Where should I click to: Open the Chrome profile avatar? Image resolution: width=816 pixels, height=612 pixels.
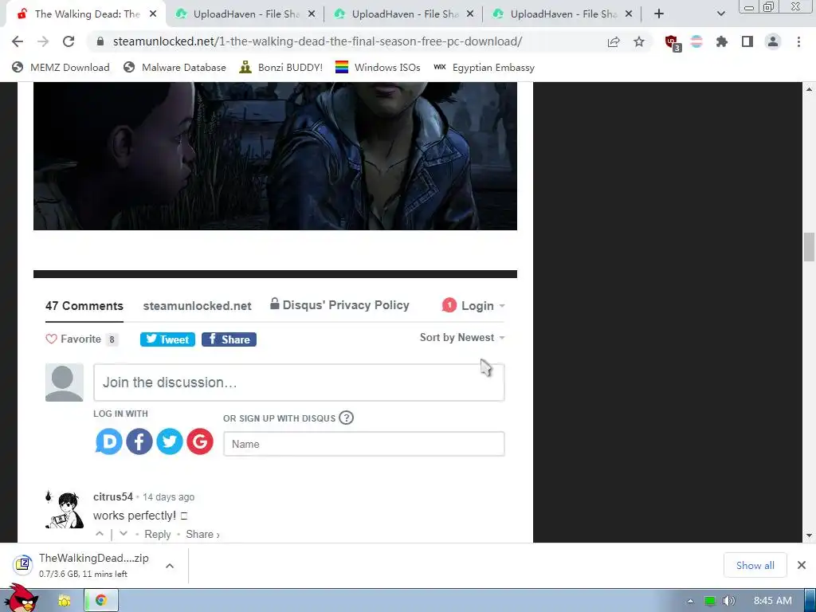pyautogui.click(x=773, y=41)
